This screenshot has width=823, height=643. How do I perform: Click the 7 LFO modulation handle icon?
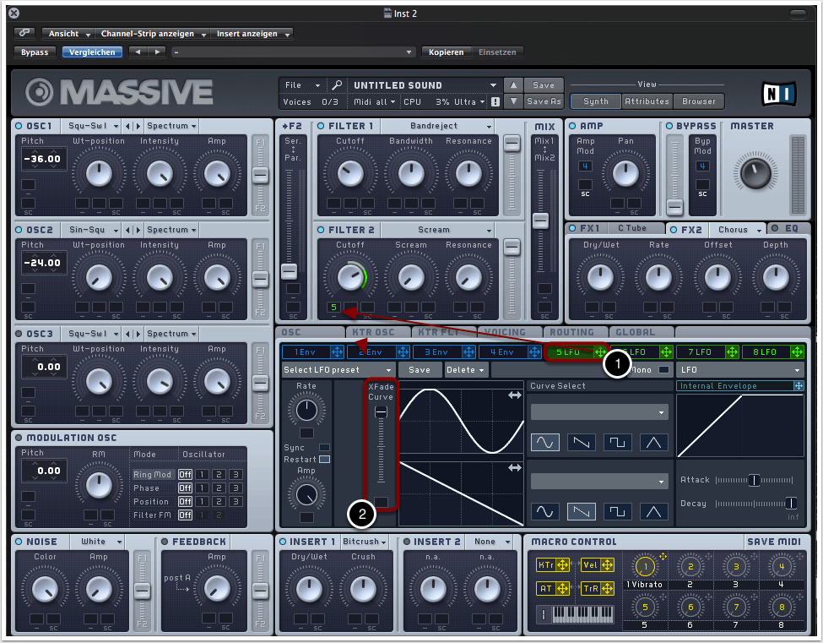coord(732,352)
